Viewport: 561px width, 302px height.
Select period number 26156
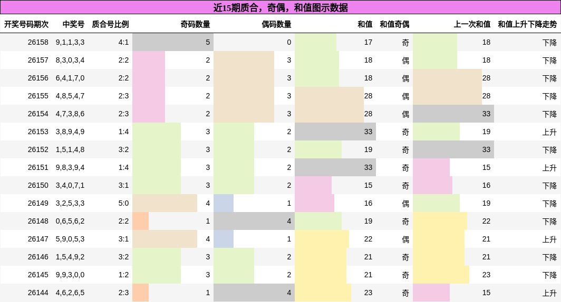click(x=38, y=78)
